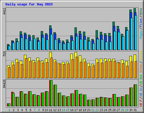Viewport: 144px width, 113px height.
Task: Click day 17 on the x-axis
Action: [x=76, y=110]
